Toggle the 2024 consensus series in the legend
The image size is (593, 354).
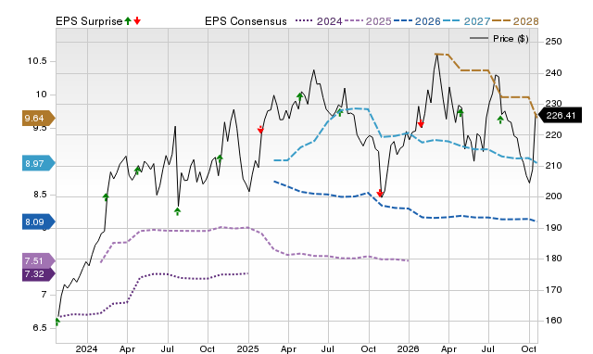point(319,21)
